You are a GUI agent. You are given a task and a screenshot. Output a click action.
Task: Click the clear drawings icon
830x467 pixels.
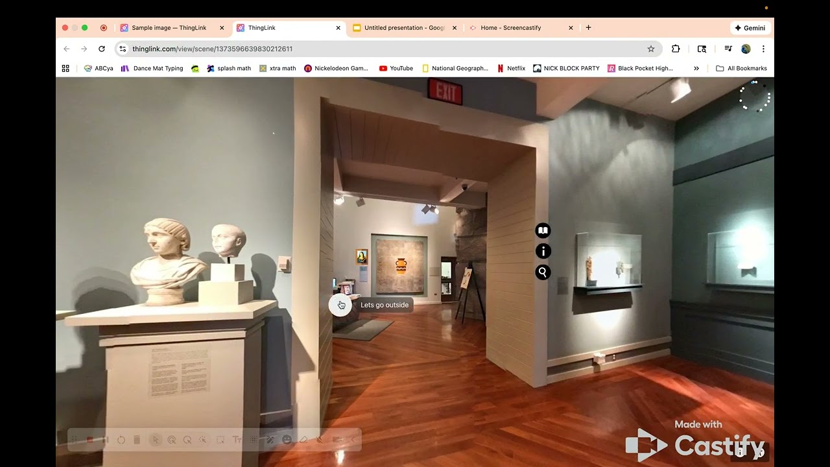click(320, 440)
